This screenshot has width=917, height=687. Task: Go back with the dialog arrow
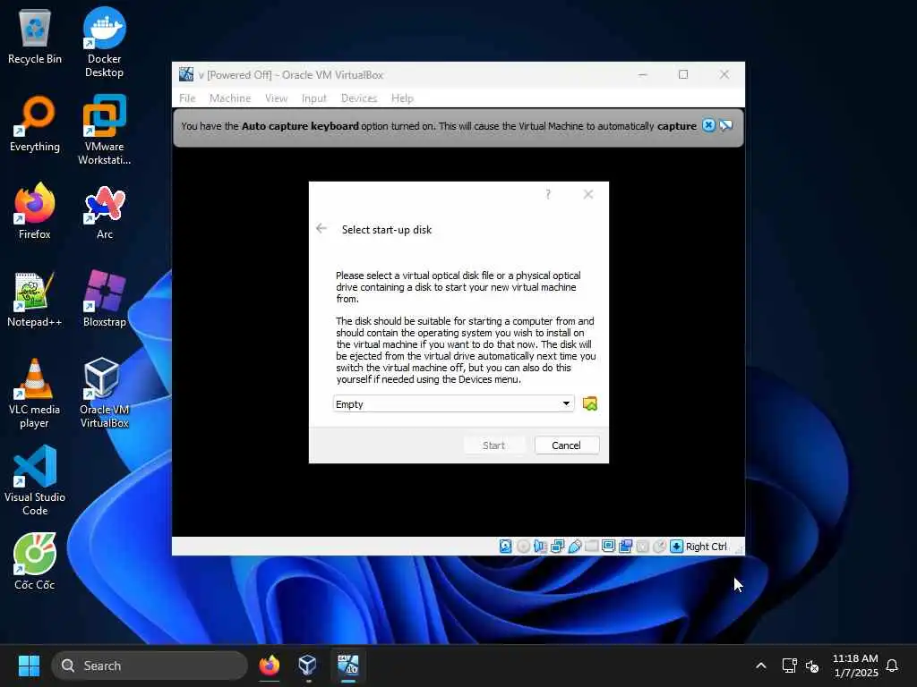321,228
